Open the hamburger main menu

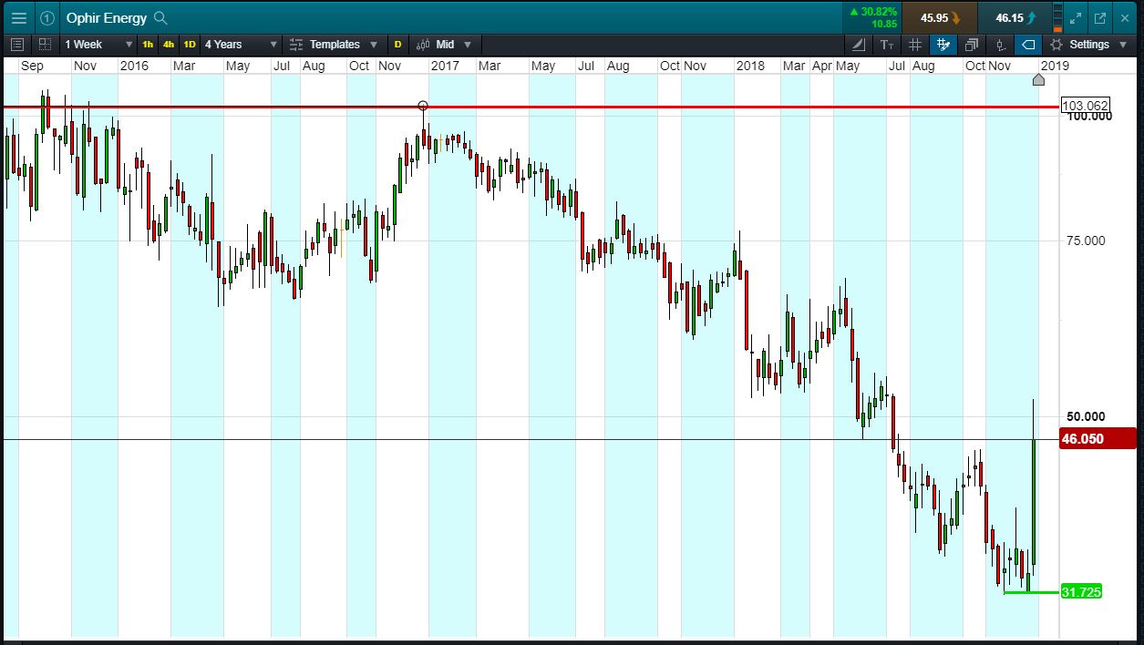18,17
